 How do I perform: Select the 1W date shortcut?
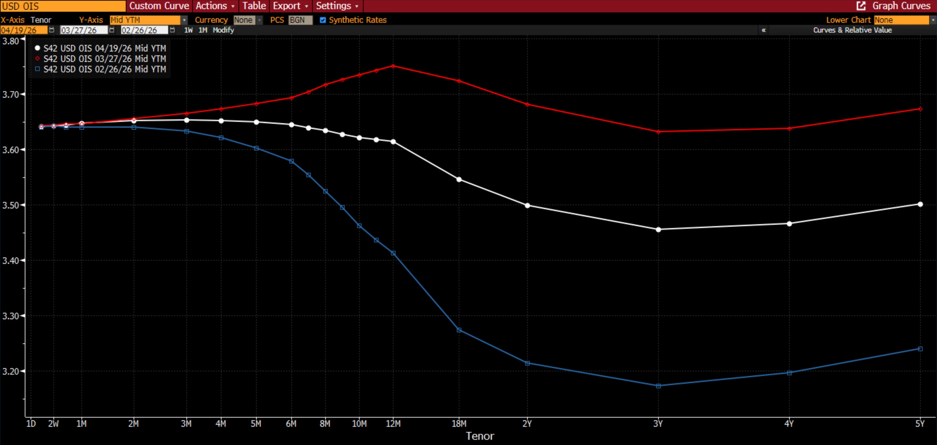(188, 30)
